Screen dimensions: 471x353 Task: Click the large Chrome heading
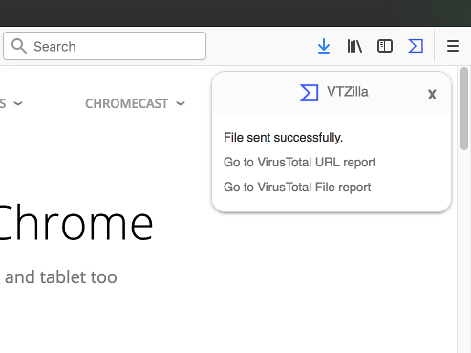75,223
